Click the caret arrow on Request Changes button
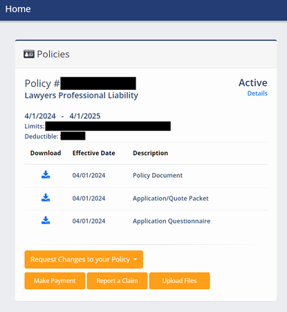The height and width of the screenshot is (312, 287). [136, 259]
